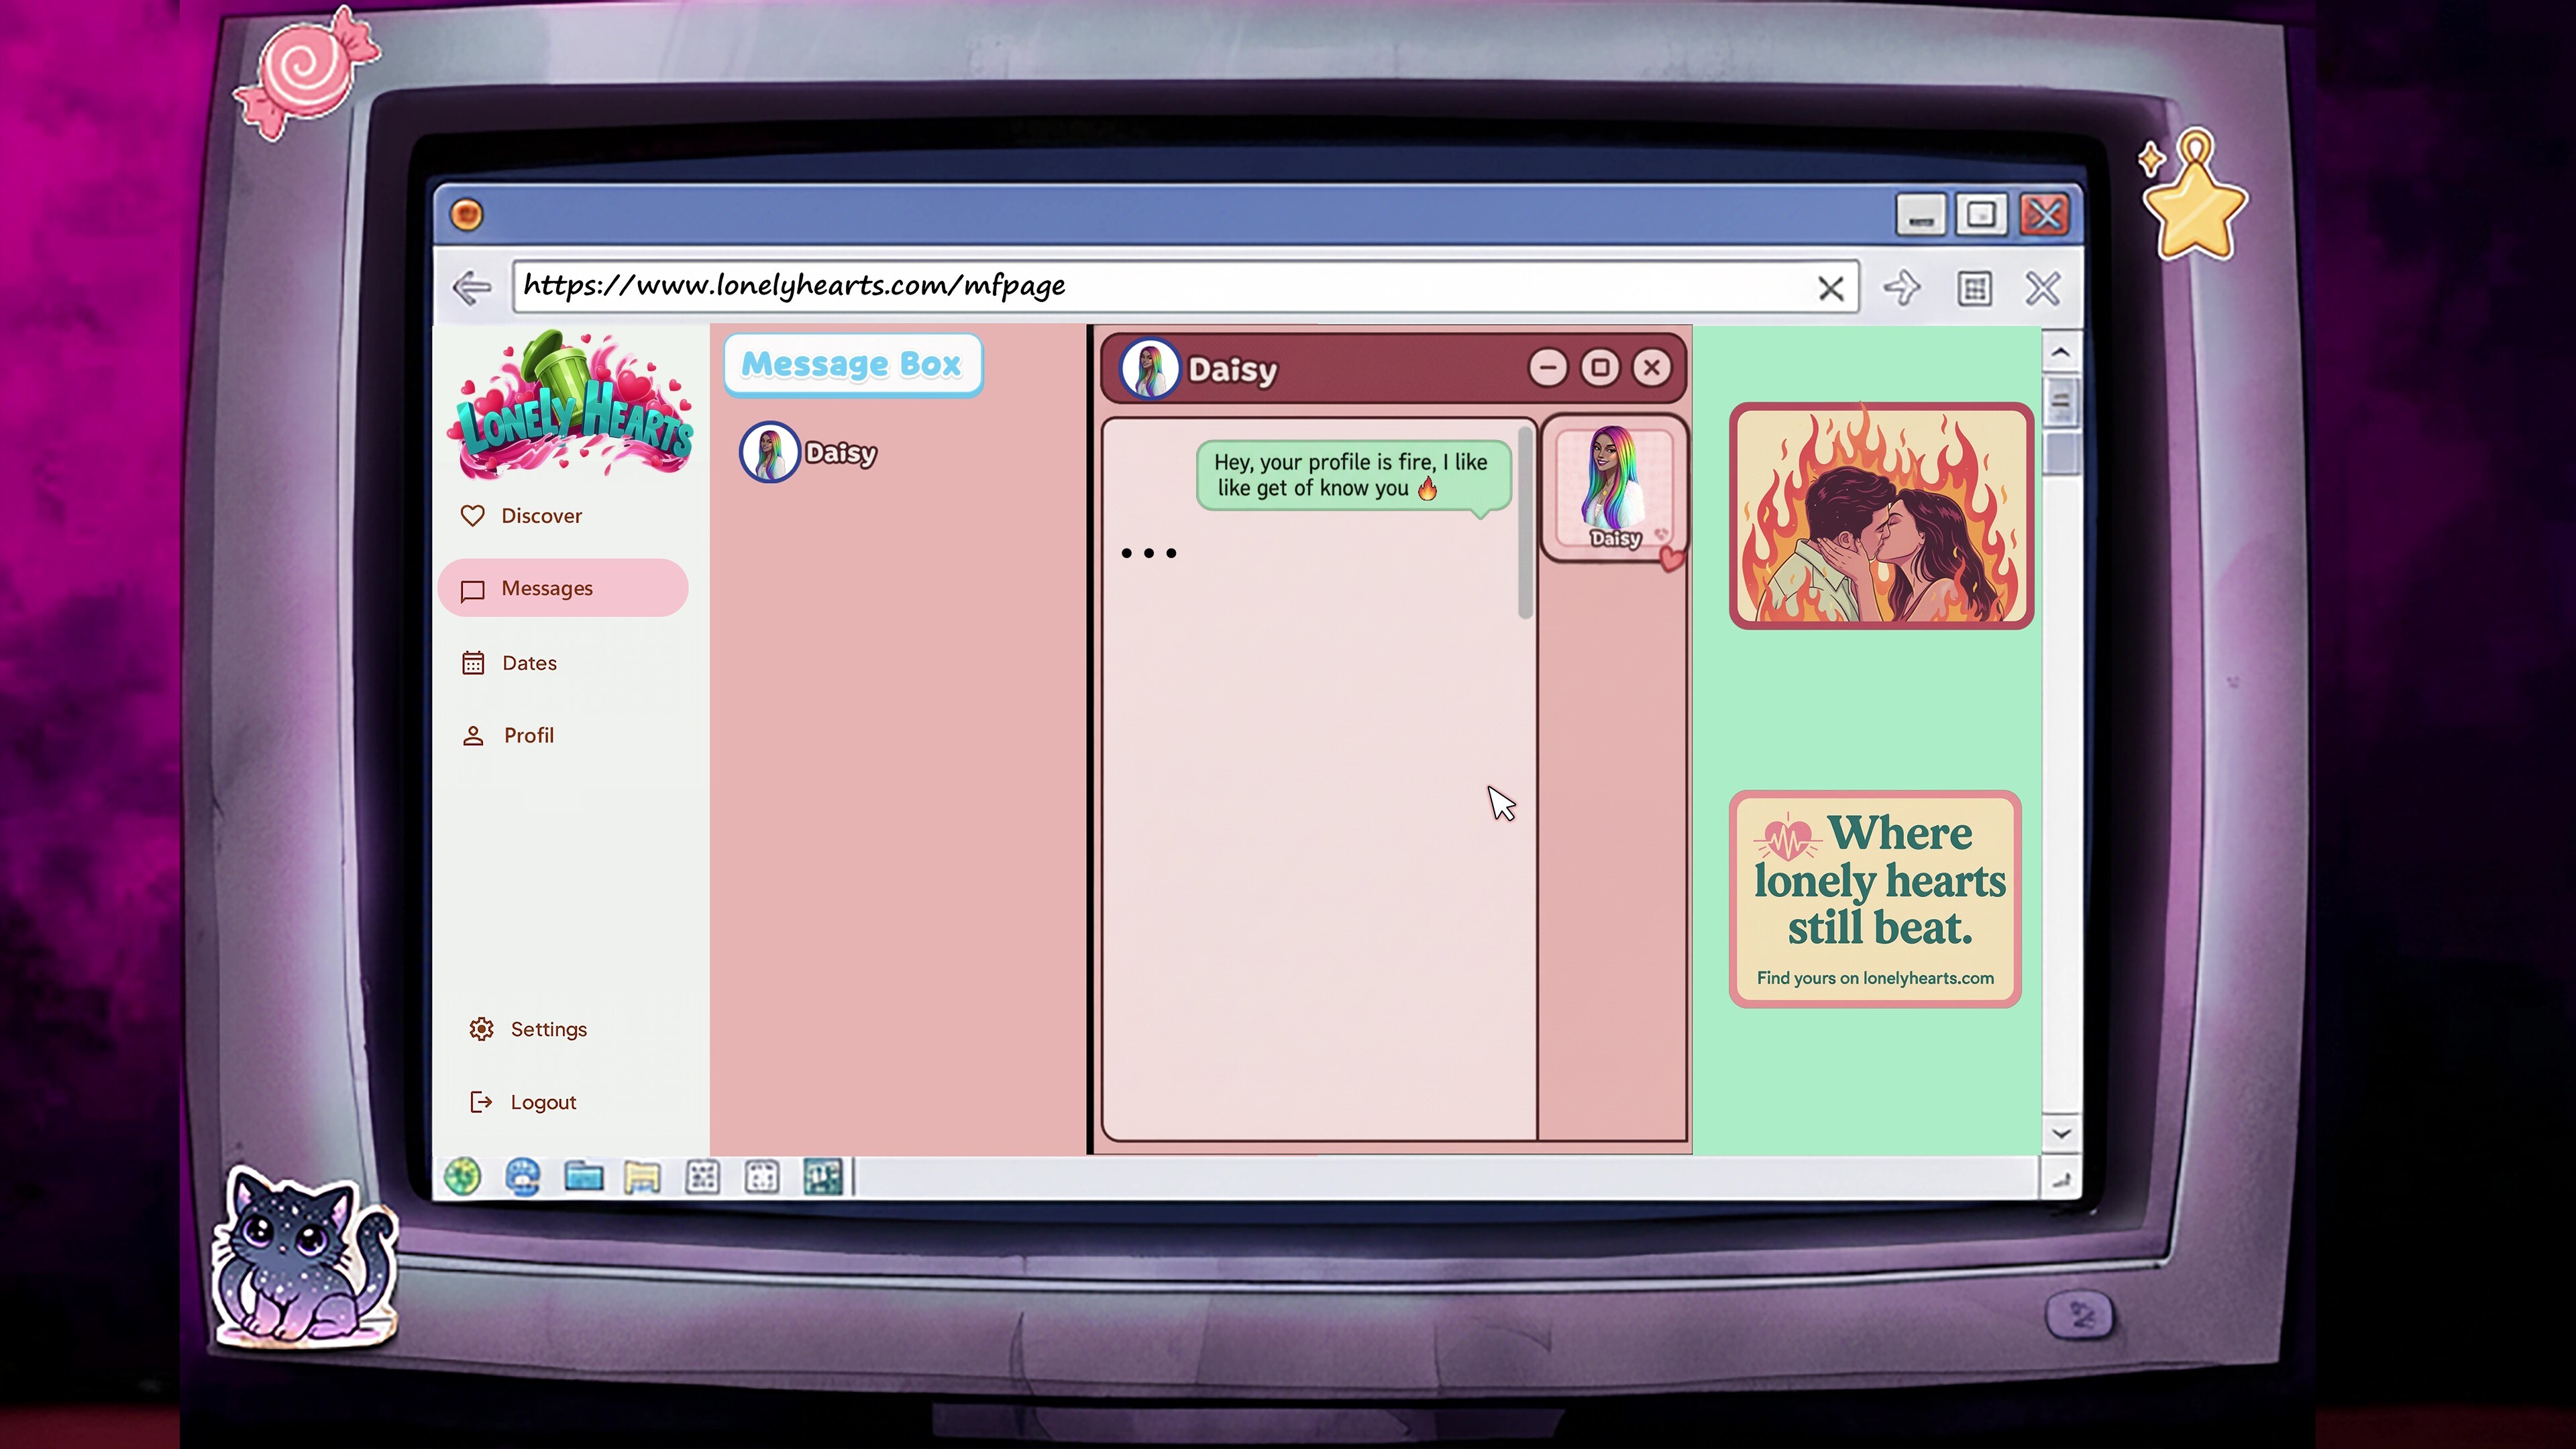Image resolution: width=2576 pixels, height=1449 pixels.
Task: Open the grid menu next to the address bar
Action: 1974,288
